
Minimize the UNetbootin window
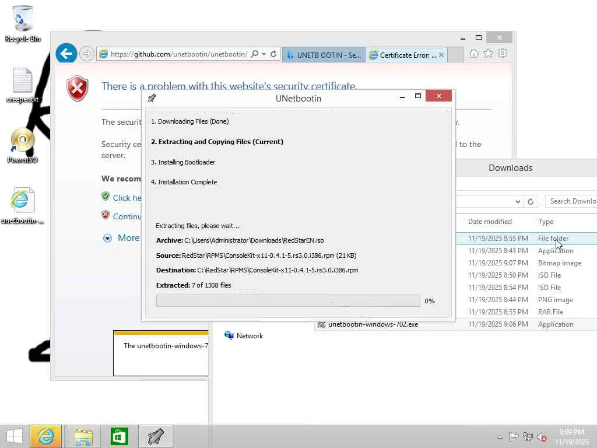point(402,97)
